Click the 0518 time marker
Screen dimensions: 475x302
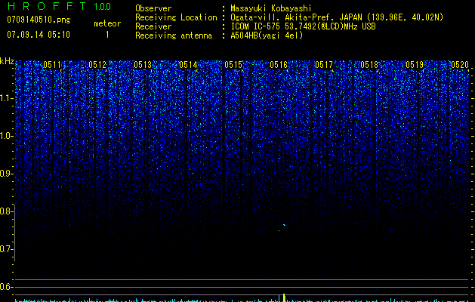(369, 65)
